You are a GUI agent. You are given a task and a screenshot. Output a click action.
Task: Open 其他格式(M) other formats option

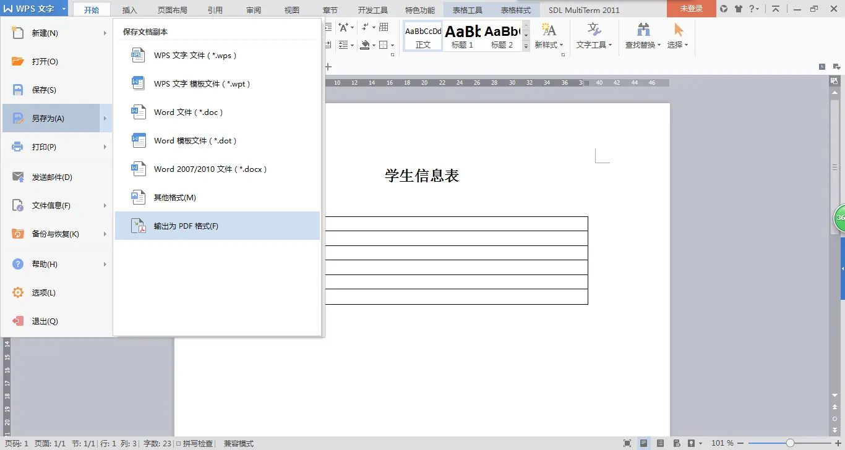[217, 198]
